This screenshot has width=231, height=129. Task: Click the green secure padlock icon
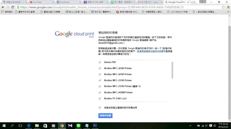pyautogui.click(x=18, y=7)
